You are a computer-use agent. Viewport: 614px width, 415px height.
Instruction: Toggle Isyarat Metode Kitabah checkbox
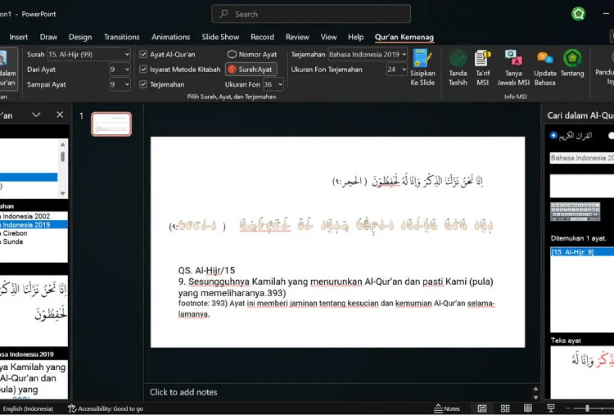click(x=143, y=70)
